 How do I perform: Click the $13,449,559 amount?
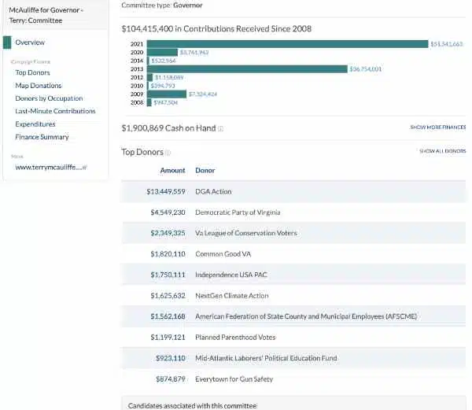pyautogui.click(x=166, y=192)
